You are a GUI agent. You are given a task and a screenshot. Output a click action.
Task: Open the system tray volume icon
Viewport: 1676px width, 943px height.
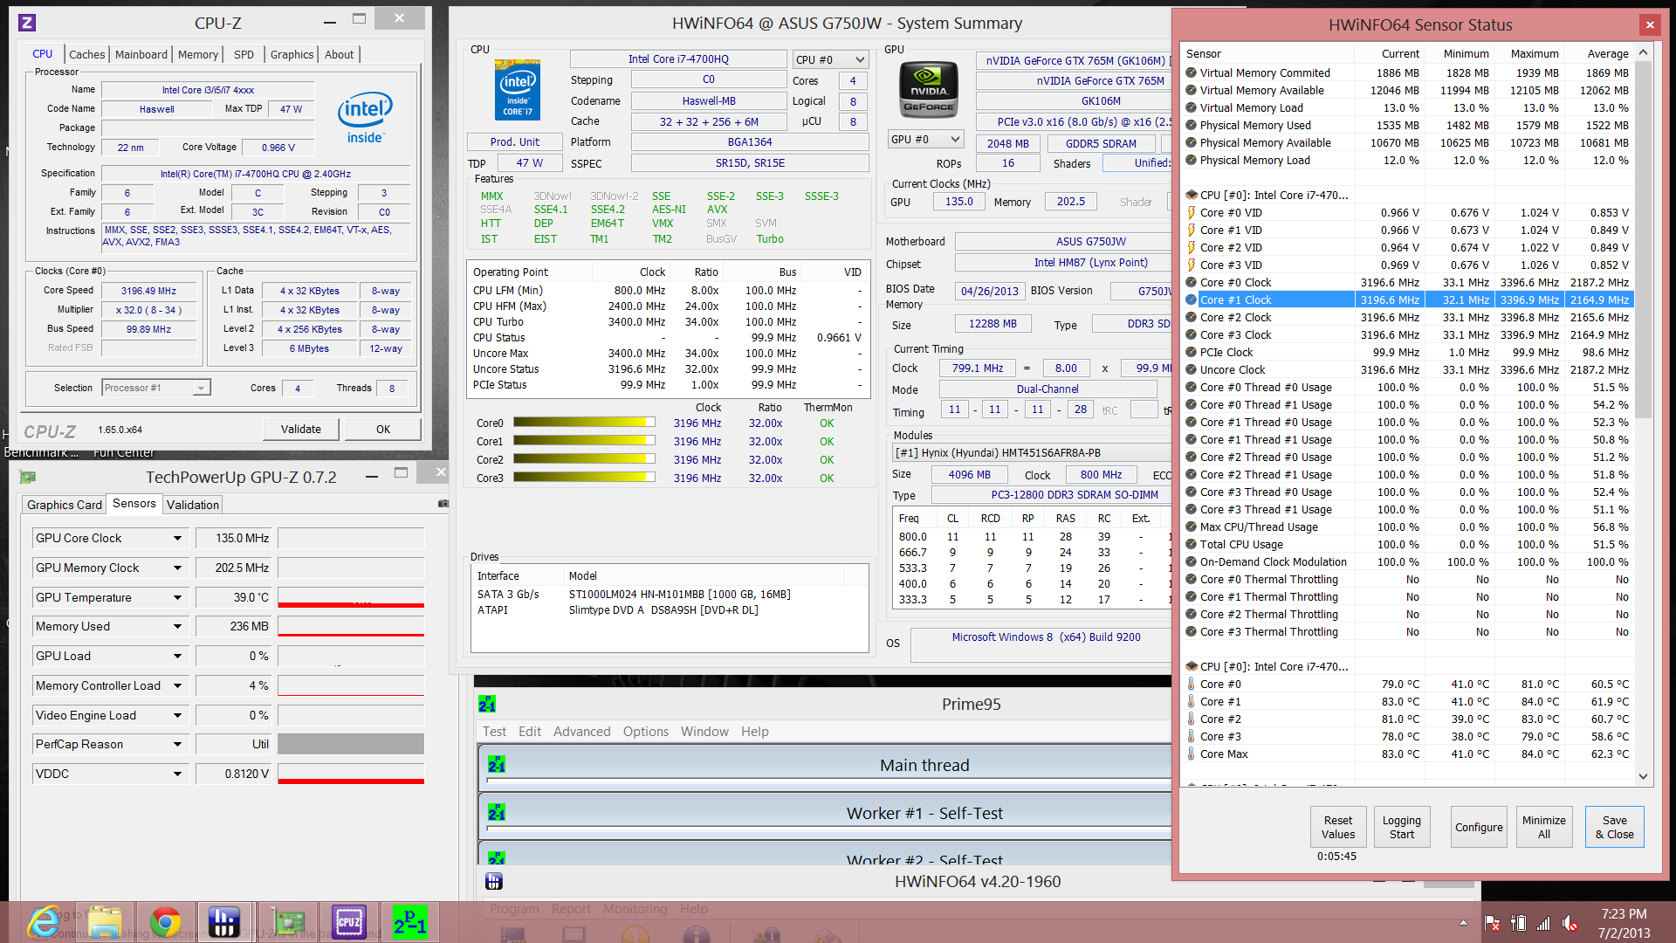[1570, 923]
